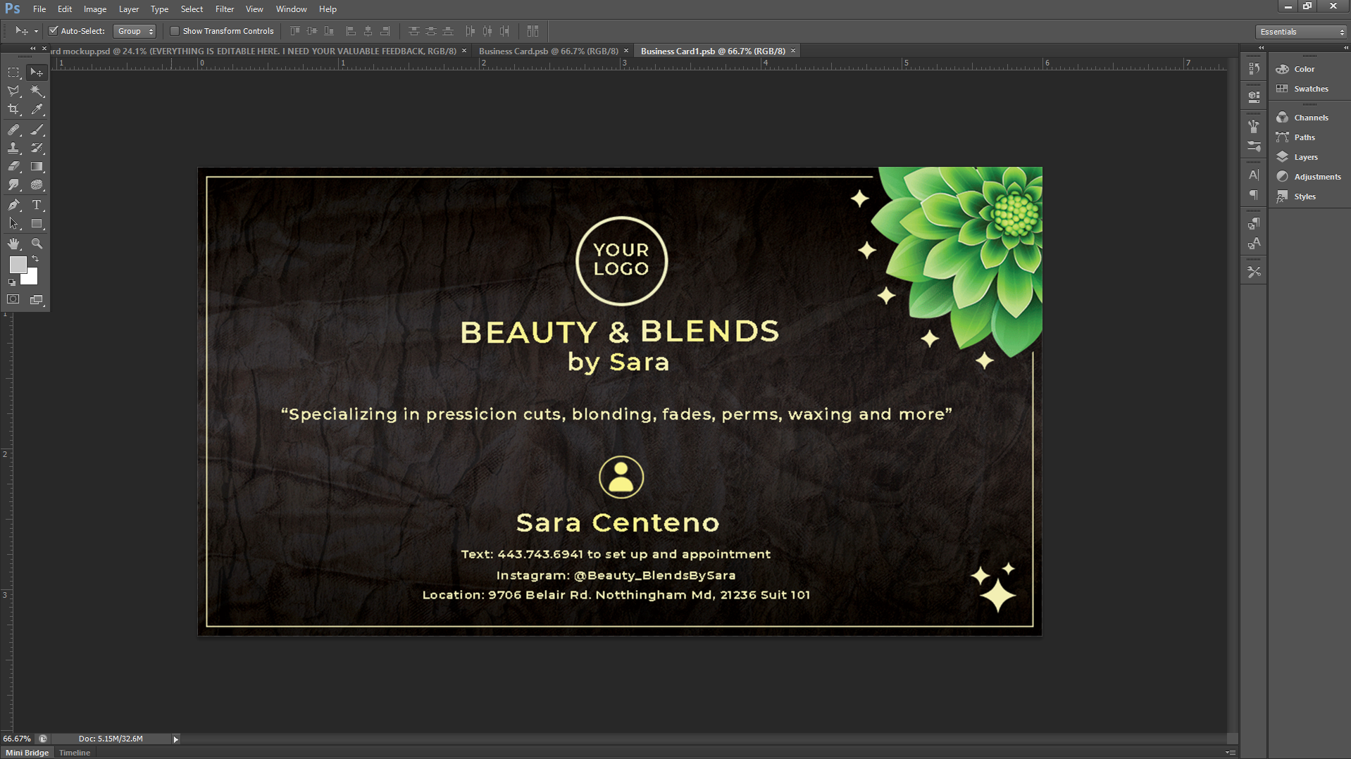The height and width of the screenshot is (759, 1351).
Task: Select the Hand tool
Action: click(x=13, y=244)
